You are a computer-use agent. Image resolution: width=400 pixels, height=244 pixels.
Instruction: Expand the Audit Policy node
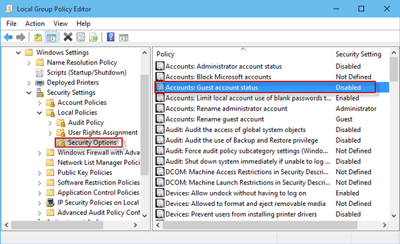pyautogui.click(x=50, y=123)
